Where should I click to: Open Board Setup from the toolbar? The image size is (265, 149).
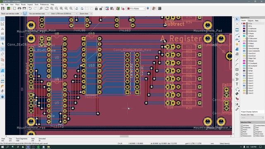(8, 8)
